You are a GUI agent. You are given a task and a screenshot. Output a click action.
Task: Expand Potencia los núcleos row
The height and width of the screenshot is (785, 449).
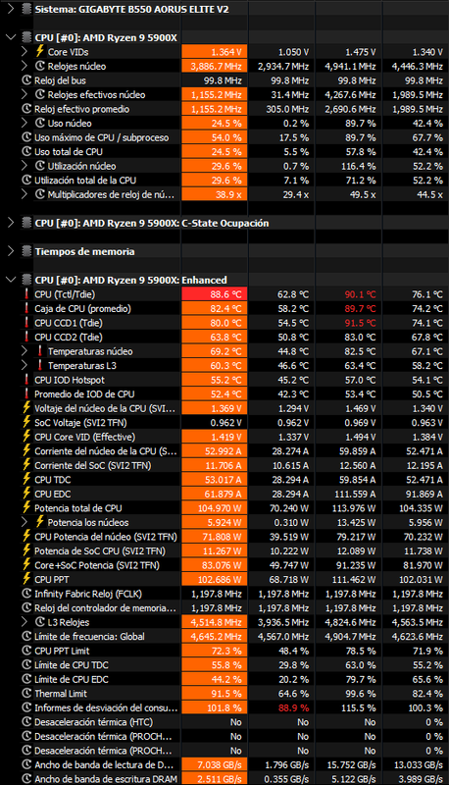coord(25,522)
